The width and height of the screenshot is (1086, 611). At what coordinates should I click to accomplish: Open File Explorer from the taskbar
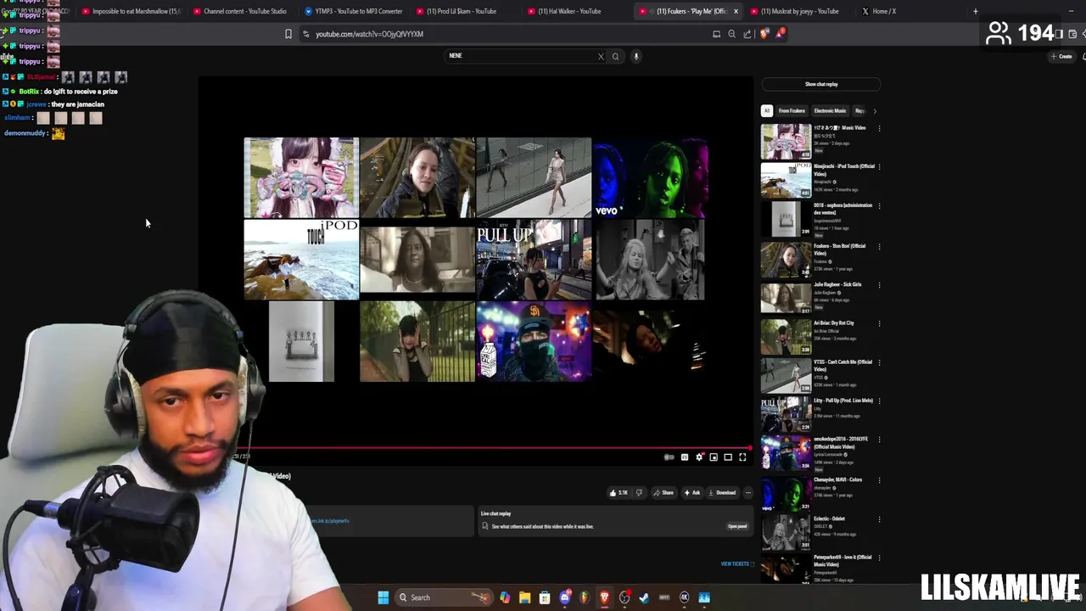click(524, 597)
